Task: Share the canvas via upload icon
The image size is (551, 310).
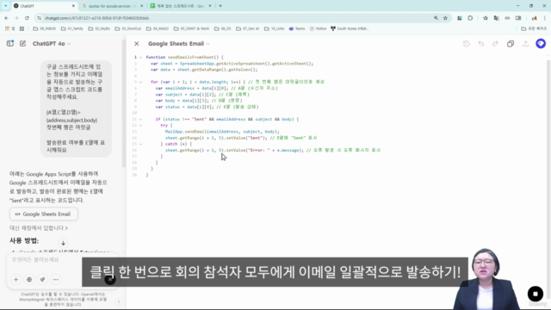Action: [526, 44]
